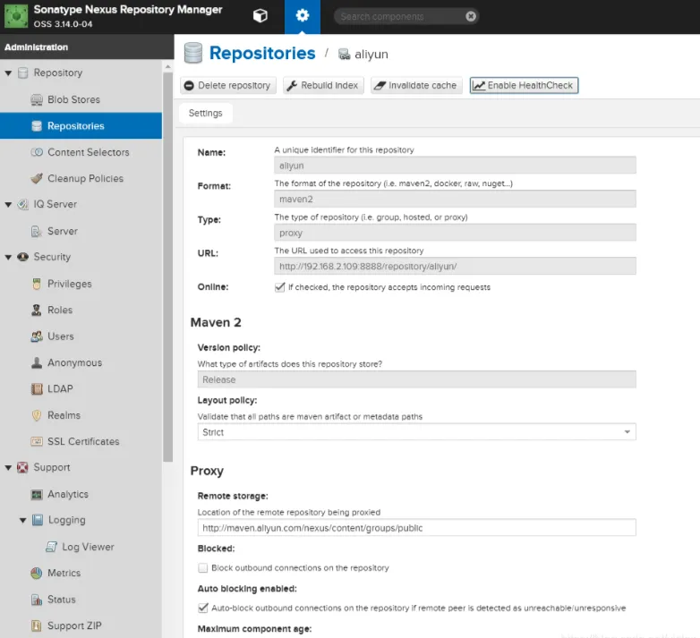Collapse the Repository tree section

(x=8, y=73)
